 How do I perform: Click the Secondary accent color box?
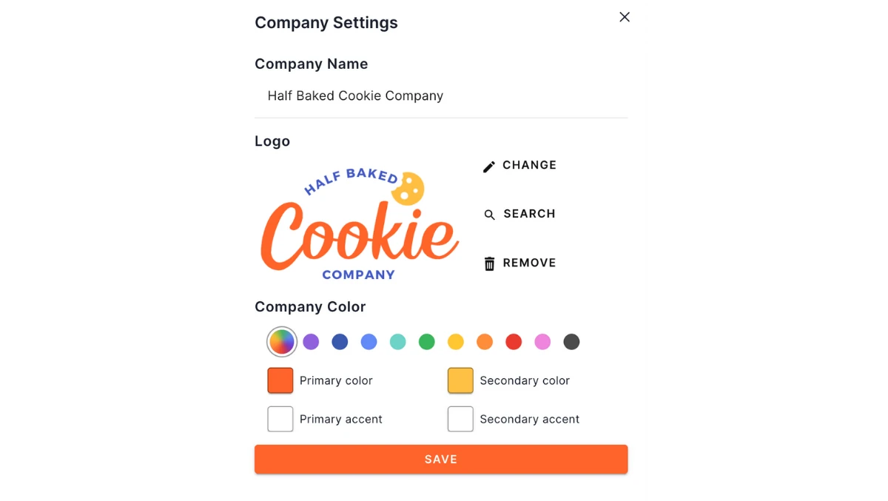(460, 419)
